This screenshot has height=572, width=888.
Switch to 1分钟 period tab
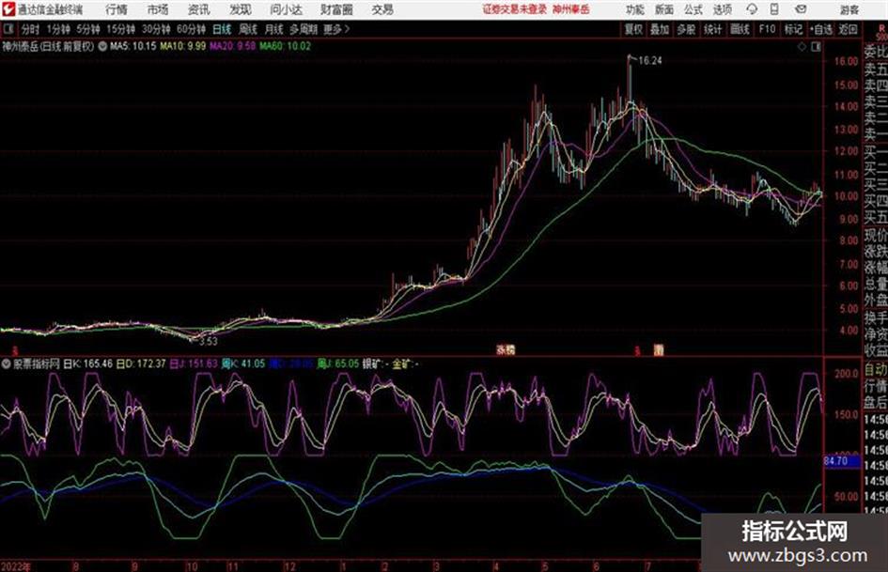coord(57,29)
